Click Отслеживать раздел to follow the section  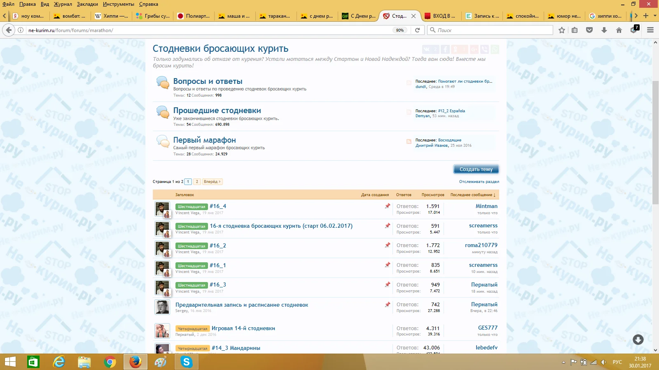coord(479,182)
